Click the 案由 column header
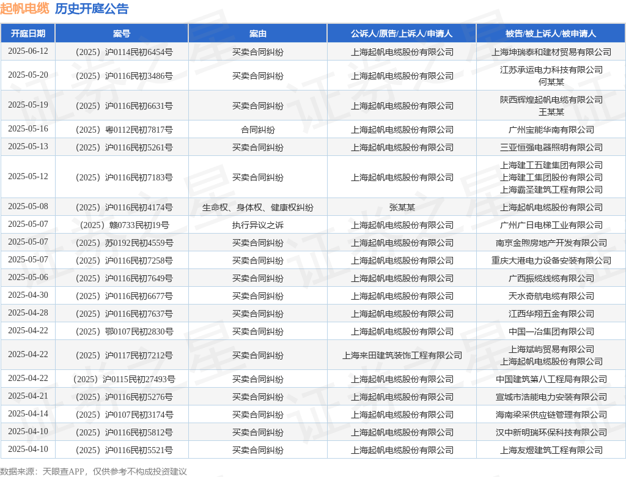626x477 pixels. click(258, 34)
